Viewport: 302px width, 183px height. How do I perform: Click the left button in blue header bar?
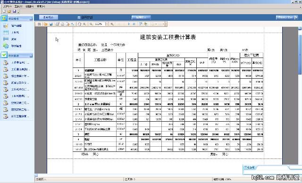coord(49,17)
